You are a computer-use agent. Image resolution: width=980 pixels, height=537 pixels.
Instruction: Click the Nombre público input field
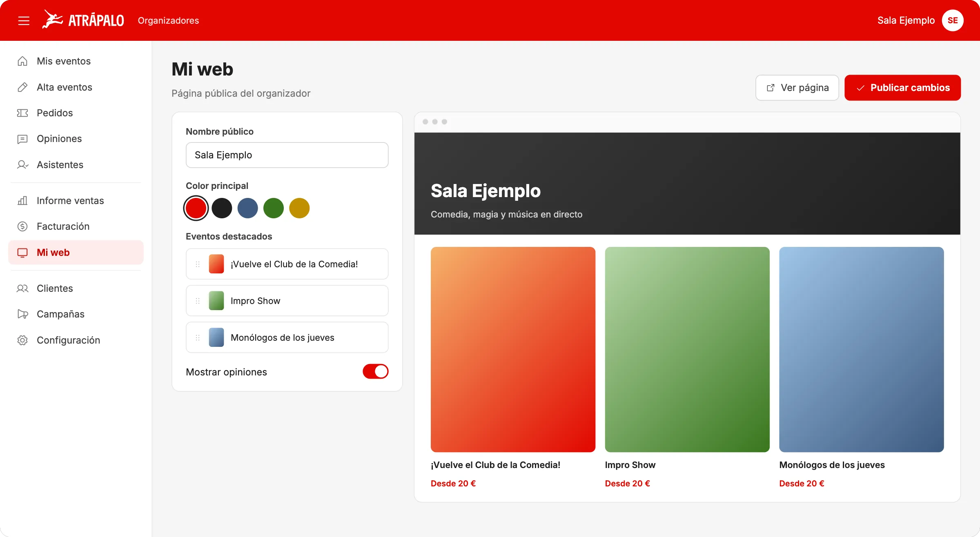point(287,155)
